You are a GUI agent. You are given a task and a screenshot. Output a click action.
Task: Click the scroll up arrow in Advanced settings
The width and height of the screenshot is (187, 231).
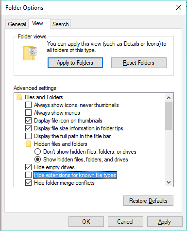pos(169,98)
